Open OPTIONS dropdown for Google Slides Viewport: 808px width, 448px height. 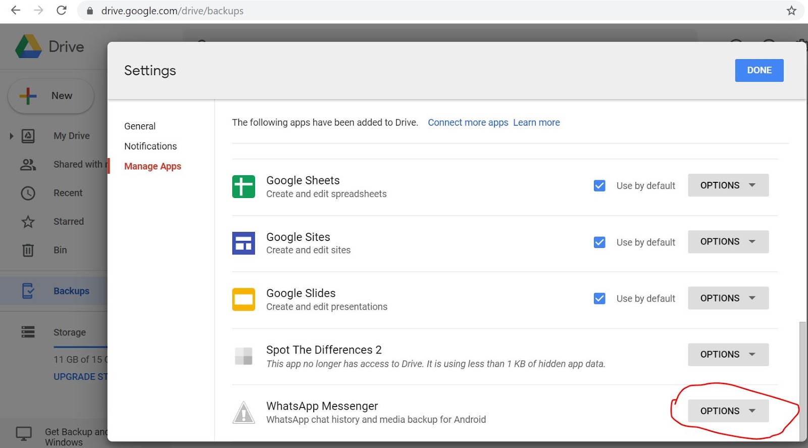pyautogui.click(x=728, y=298)
